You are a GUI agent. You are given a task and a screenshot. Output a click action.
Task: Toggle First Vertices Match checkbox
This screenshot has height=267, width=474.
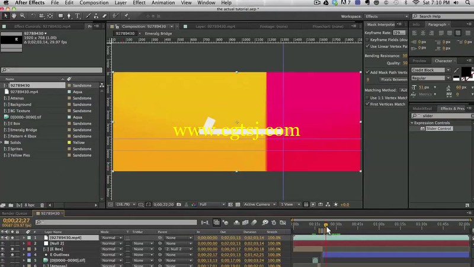(367, 104)
